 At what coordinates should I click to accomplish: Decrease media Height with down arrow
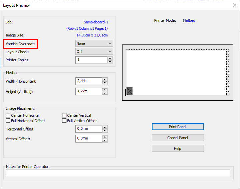[105, 93]
